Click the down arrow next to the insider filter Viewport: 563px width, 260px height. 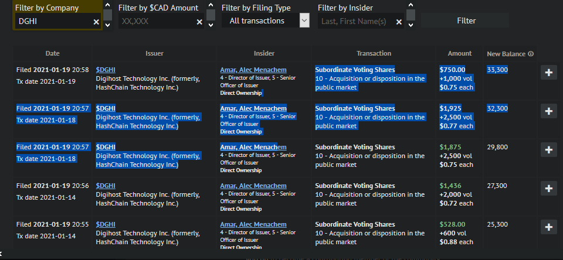[411, 25]
